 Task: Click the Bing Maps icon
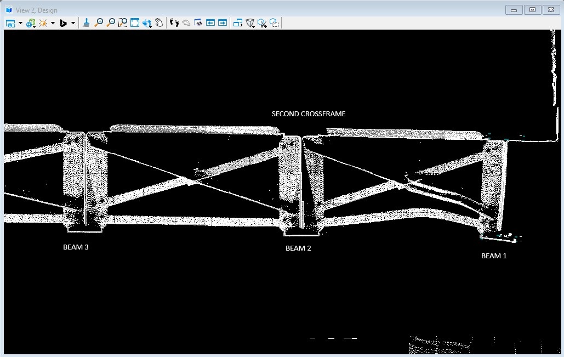[x=63, y=23]
